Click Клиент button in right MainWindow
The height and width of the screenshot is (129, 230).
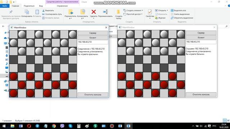pyautogui.click(x=201, y=37)
